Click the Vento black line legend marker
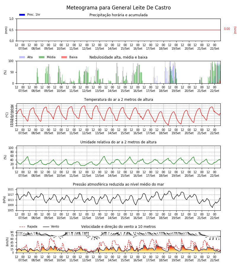This screenshot has width=237, height=266. point(46,227)
